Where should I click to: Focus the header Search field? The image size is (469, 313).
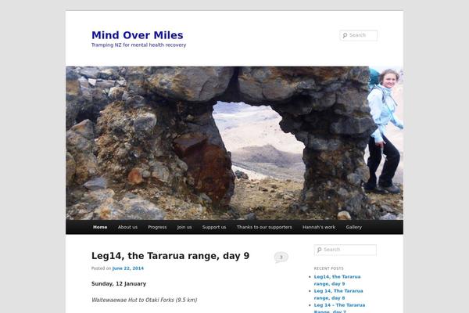(358, 35)
